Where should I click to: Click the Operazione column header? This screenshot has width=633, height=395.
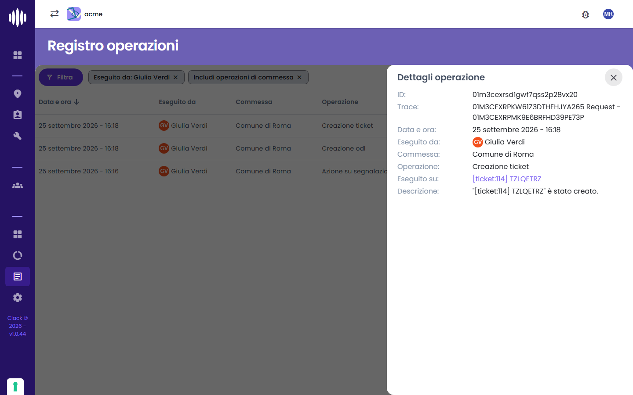pyautogui.click(x=340, y=102)
